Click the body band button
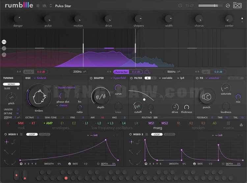This screenshot has width=247, height=183. [x=29, y=72]
